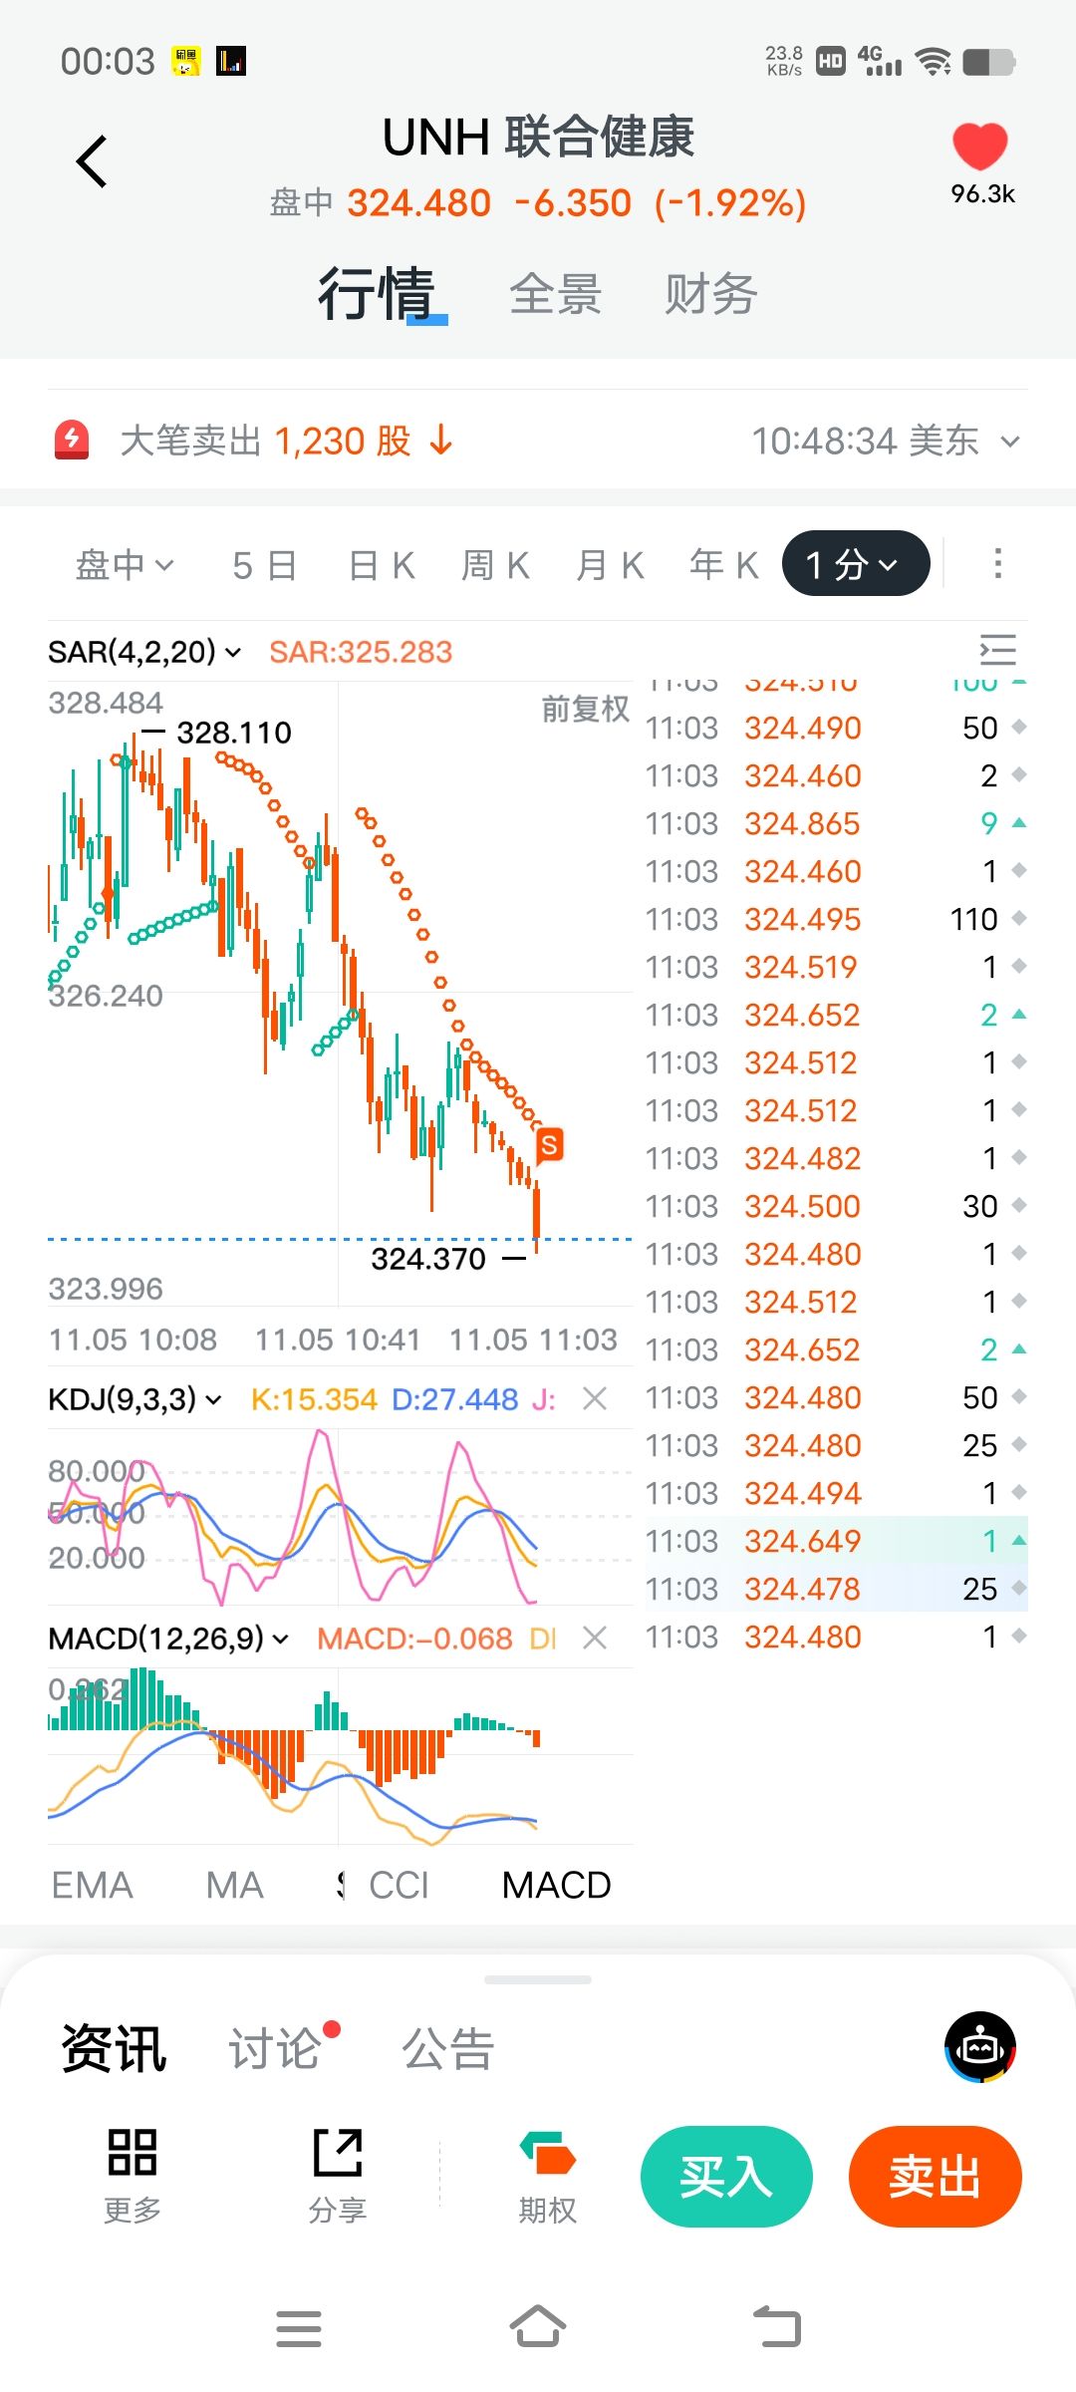Select the 324.495 trade with volume 110
This screenshot has width=1076, height=2392.
point(836,920)
